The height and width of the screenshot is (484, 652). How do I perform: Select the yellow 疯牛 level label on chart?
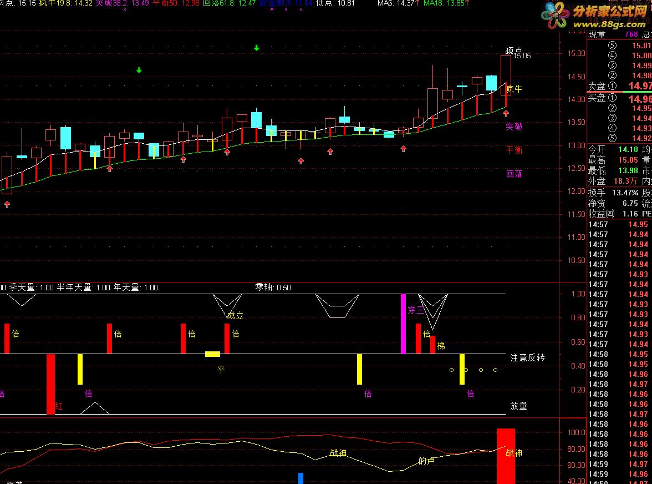click(514, 89)
